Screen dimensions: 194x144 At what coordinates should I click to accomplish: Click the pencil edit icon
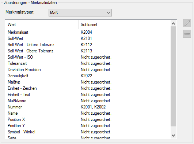187,23
